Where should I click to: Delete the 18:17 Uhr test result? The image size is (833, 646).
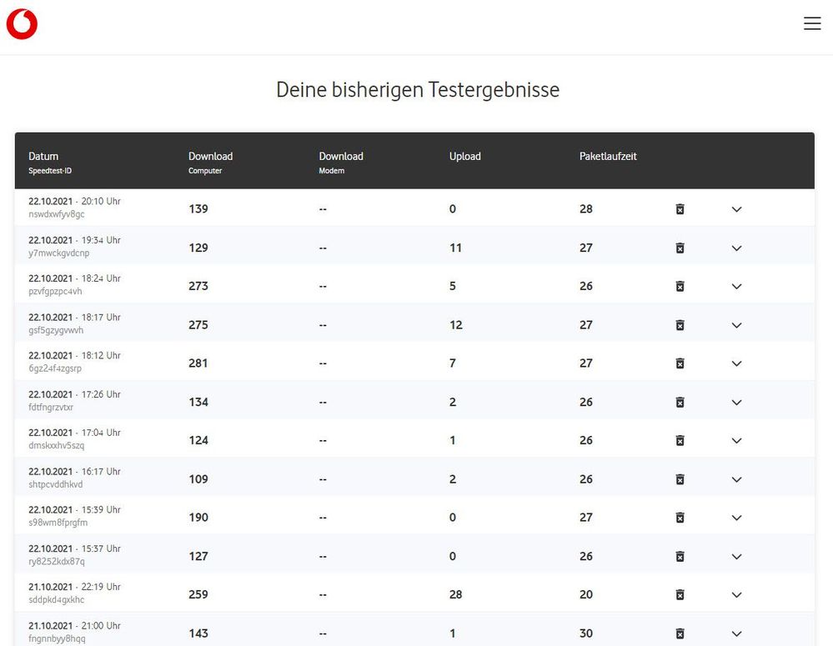tap(680, 325)
